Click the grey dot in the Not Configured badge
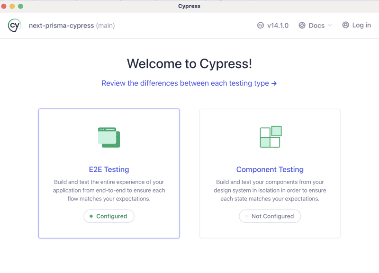This screenshot has width=379, height=273. point(246,216)
